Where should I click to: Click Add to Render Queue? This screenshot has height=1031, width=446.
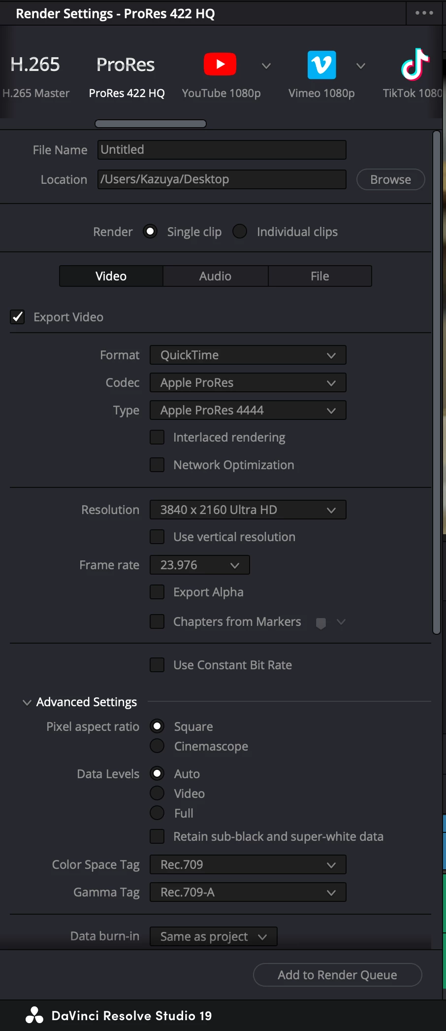pyautogui.click(x=337, y=975)
